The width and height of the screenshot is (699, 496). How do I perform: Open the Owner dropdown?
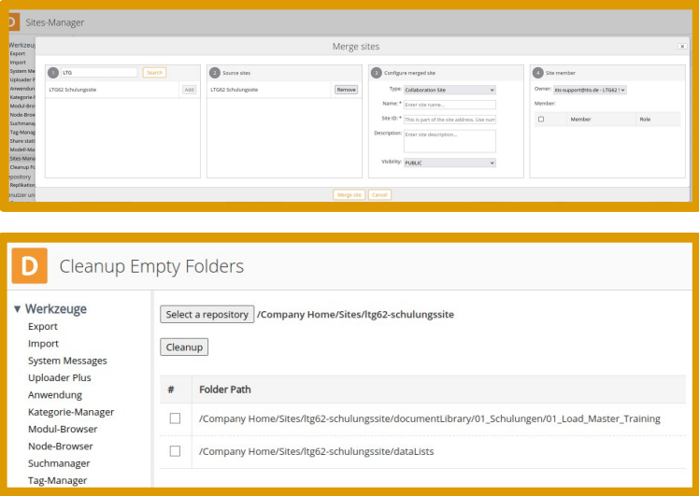click(x=590, y=90)
